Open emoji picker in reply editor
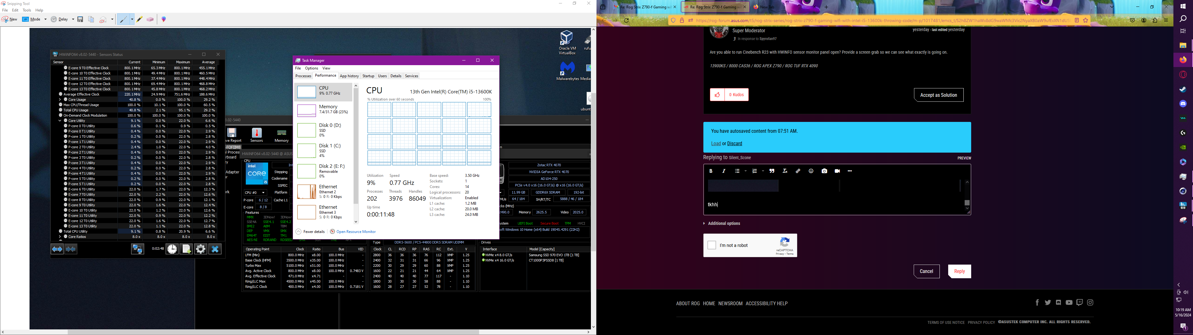The height and width of the screenshot is (335, 1193). click(x=811, y=171)
